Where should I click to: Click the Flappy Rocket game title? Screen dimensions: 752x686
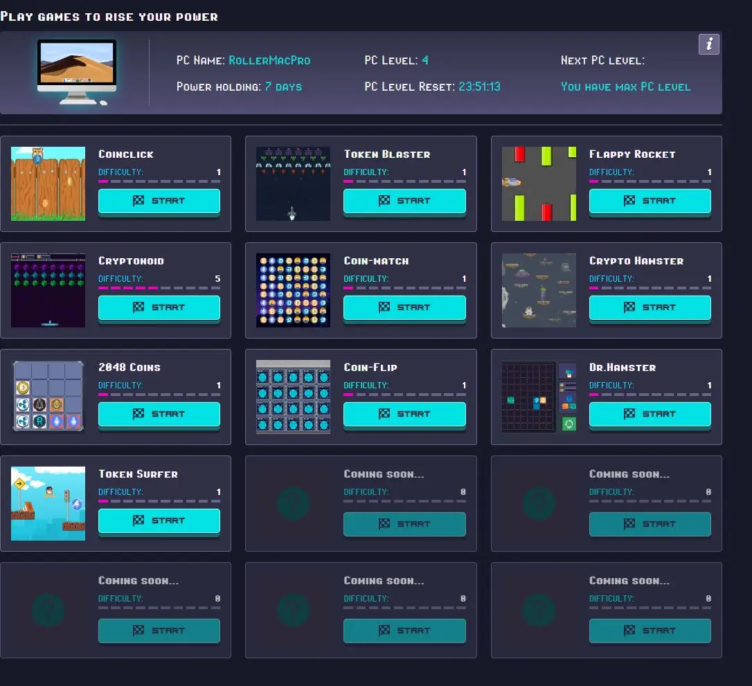click(x=632, y=154)
